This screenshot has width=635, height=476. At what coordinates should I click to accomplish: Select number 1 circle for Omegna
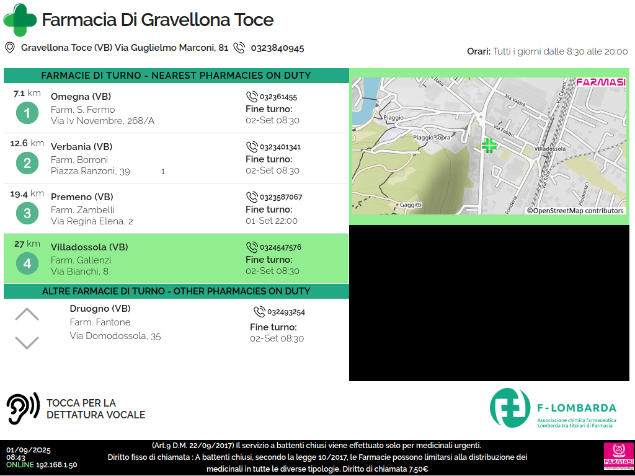(27, 113)
